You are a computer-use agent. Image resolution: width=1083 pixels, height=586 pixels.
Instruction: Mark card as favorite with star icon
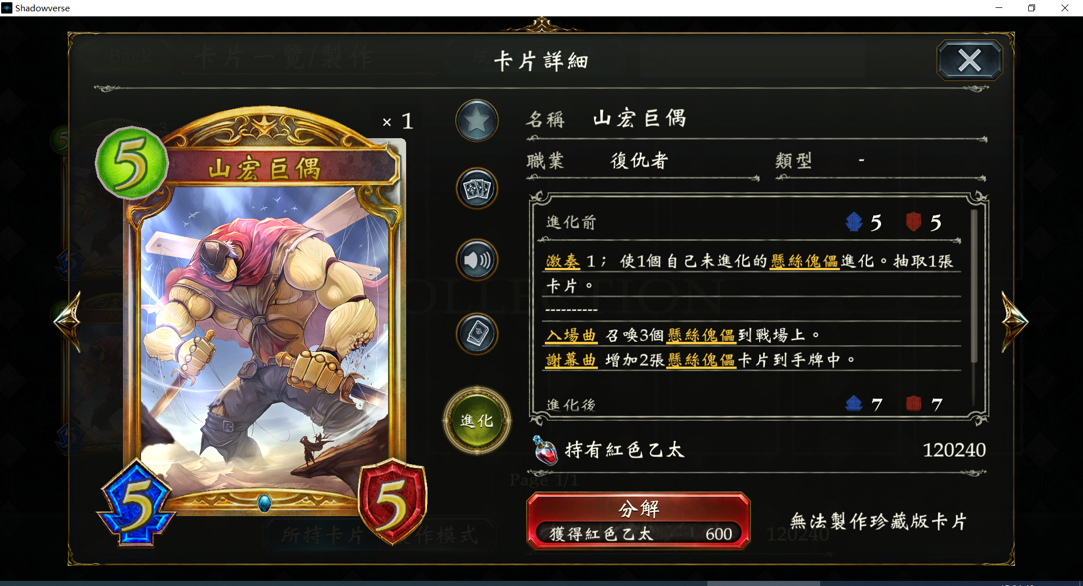477,121
